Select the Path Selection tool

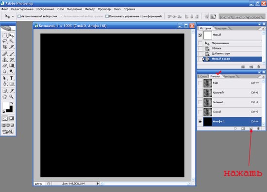click(5, 78)
